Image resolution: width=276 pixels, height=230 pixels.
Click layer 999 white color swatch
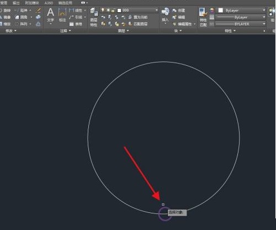click(119, 11)
